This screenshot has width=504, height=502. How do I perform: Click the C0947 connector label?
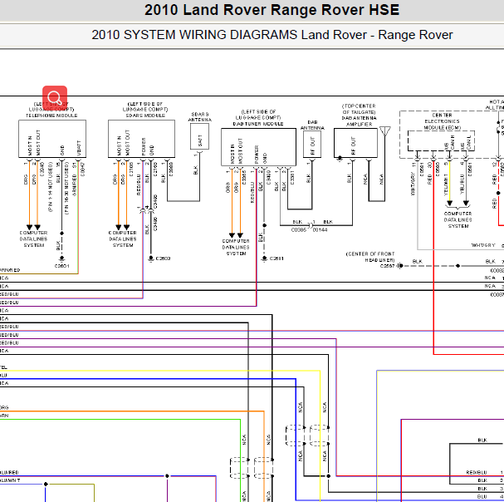click(x=82, y=170)
